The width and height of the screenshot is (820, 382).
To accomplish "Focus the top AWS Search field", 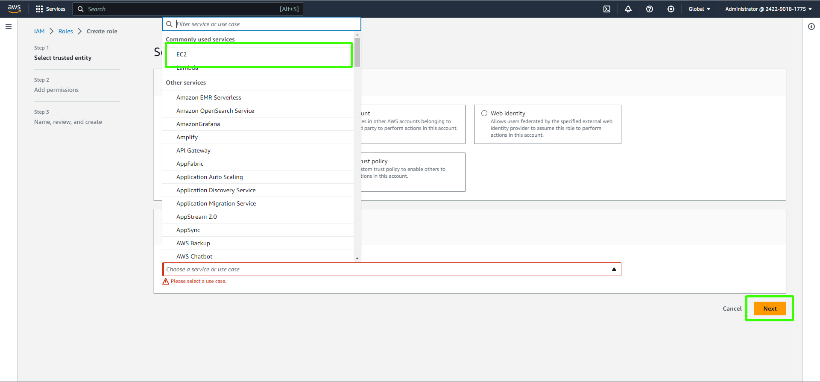I will [188, 9].
